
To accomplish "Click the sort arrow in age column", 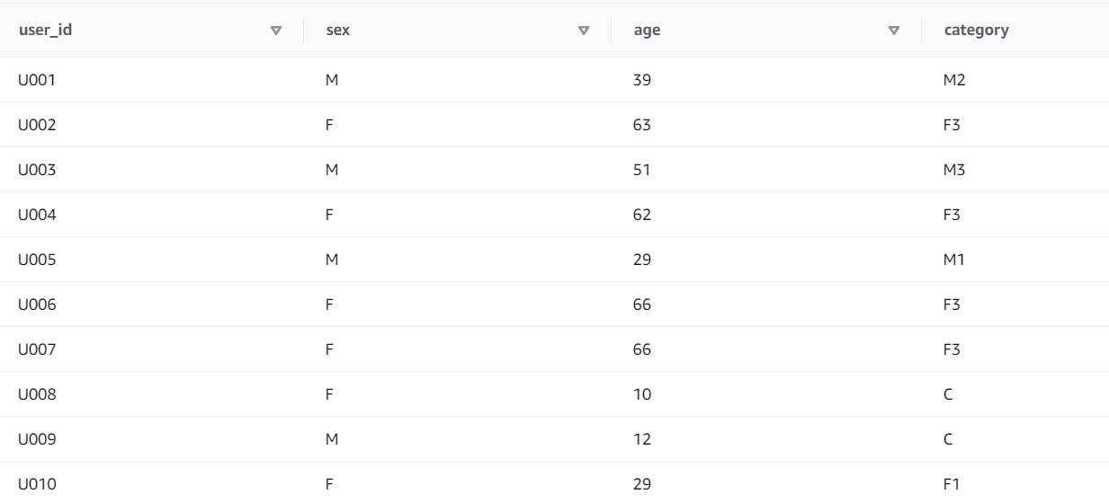I will pyautogui.click(x=893, y=31).
